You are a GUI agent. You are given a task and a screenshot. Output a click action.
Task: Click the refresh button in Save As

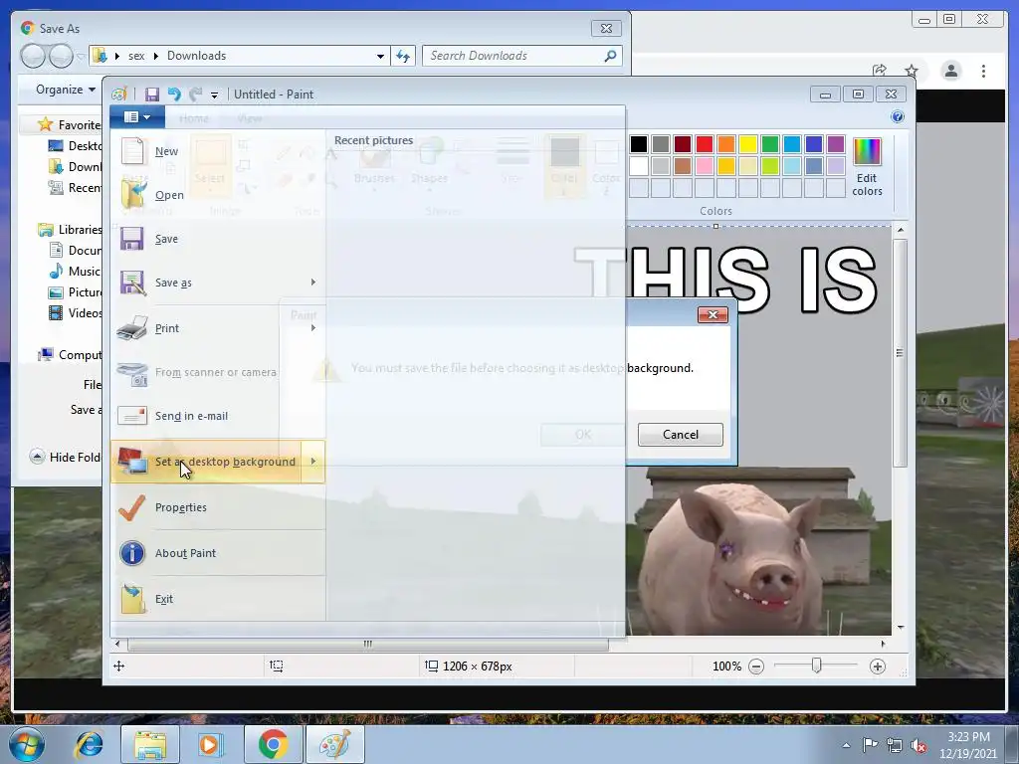point(403,56)
